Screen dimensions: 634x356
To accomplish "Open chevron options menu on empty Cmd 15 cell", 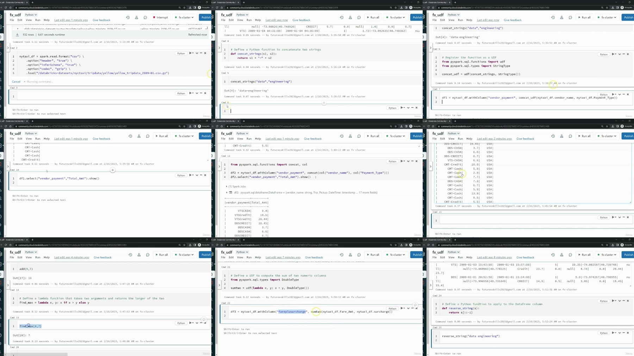I will coord(620,217).
